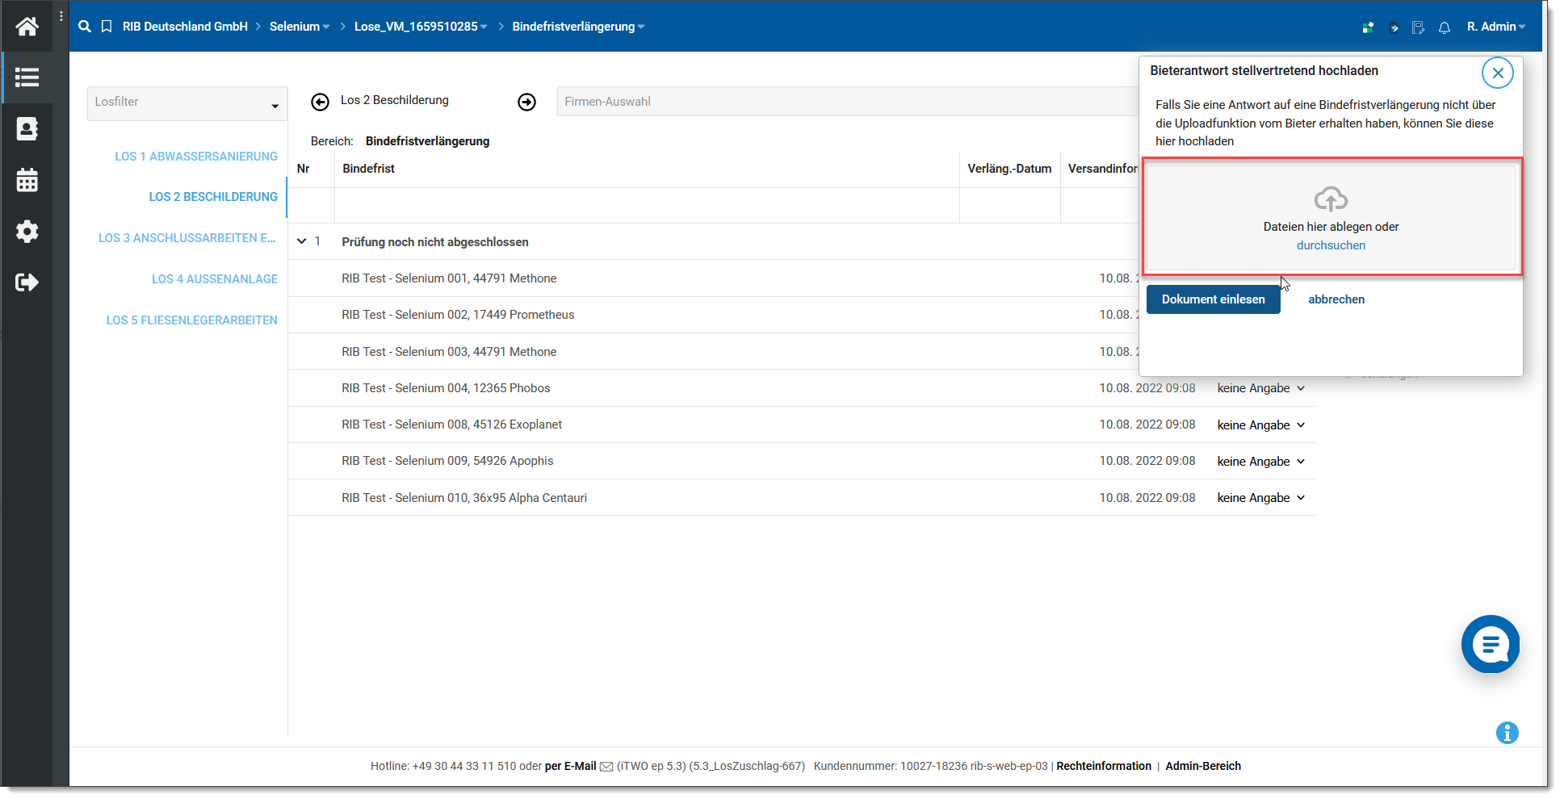The width and height of the screenshot is (1560, 799).
Task: Click the abbrechen link
Action: click(1336, 299)
